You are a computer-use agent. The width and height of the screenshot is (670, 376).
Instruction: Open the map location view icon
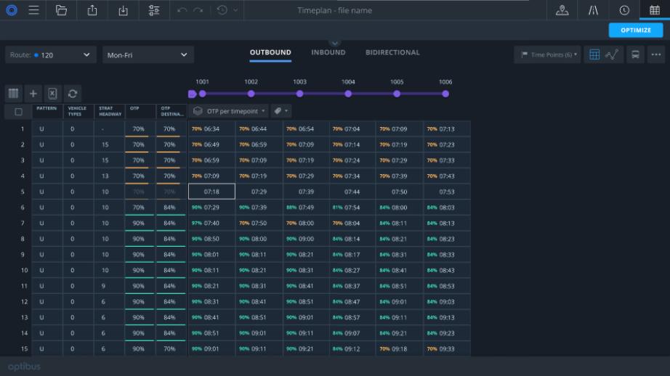tap(562, 10)
